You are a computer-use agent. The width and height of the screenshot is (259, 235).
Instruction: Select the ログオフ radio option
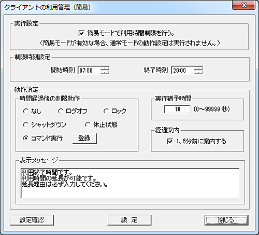pyautogui.click(x=61, y=111)
